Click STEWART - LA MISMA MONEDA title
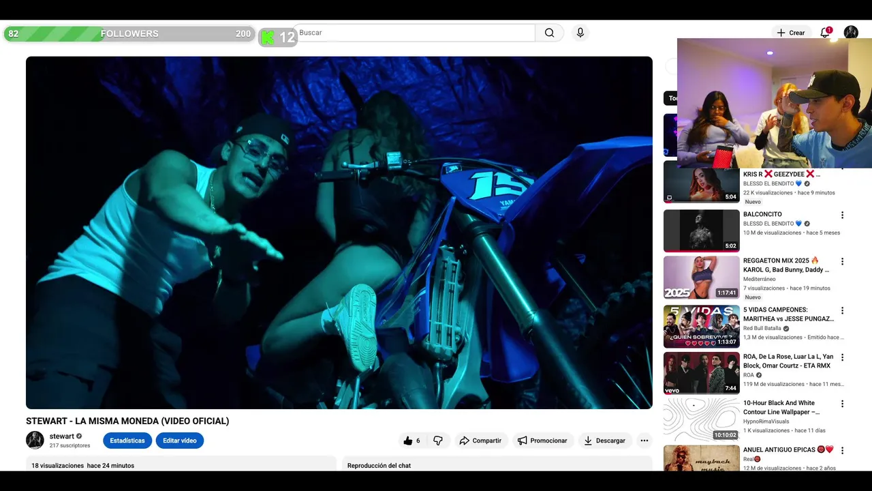The width and height of the screenshot is (872, 491). (x=127, y=421)
